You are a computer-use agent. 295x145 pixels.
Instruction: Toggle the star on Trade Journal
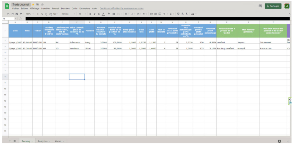33,5
